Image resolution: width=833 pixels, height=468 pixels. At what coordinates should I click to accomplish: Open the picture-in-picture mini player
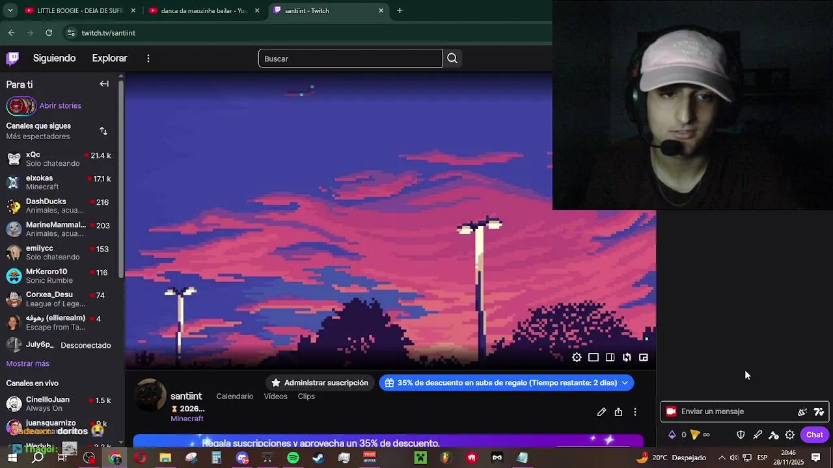(644, 357)
